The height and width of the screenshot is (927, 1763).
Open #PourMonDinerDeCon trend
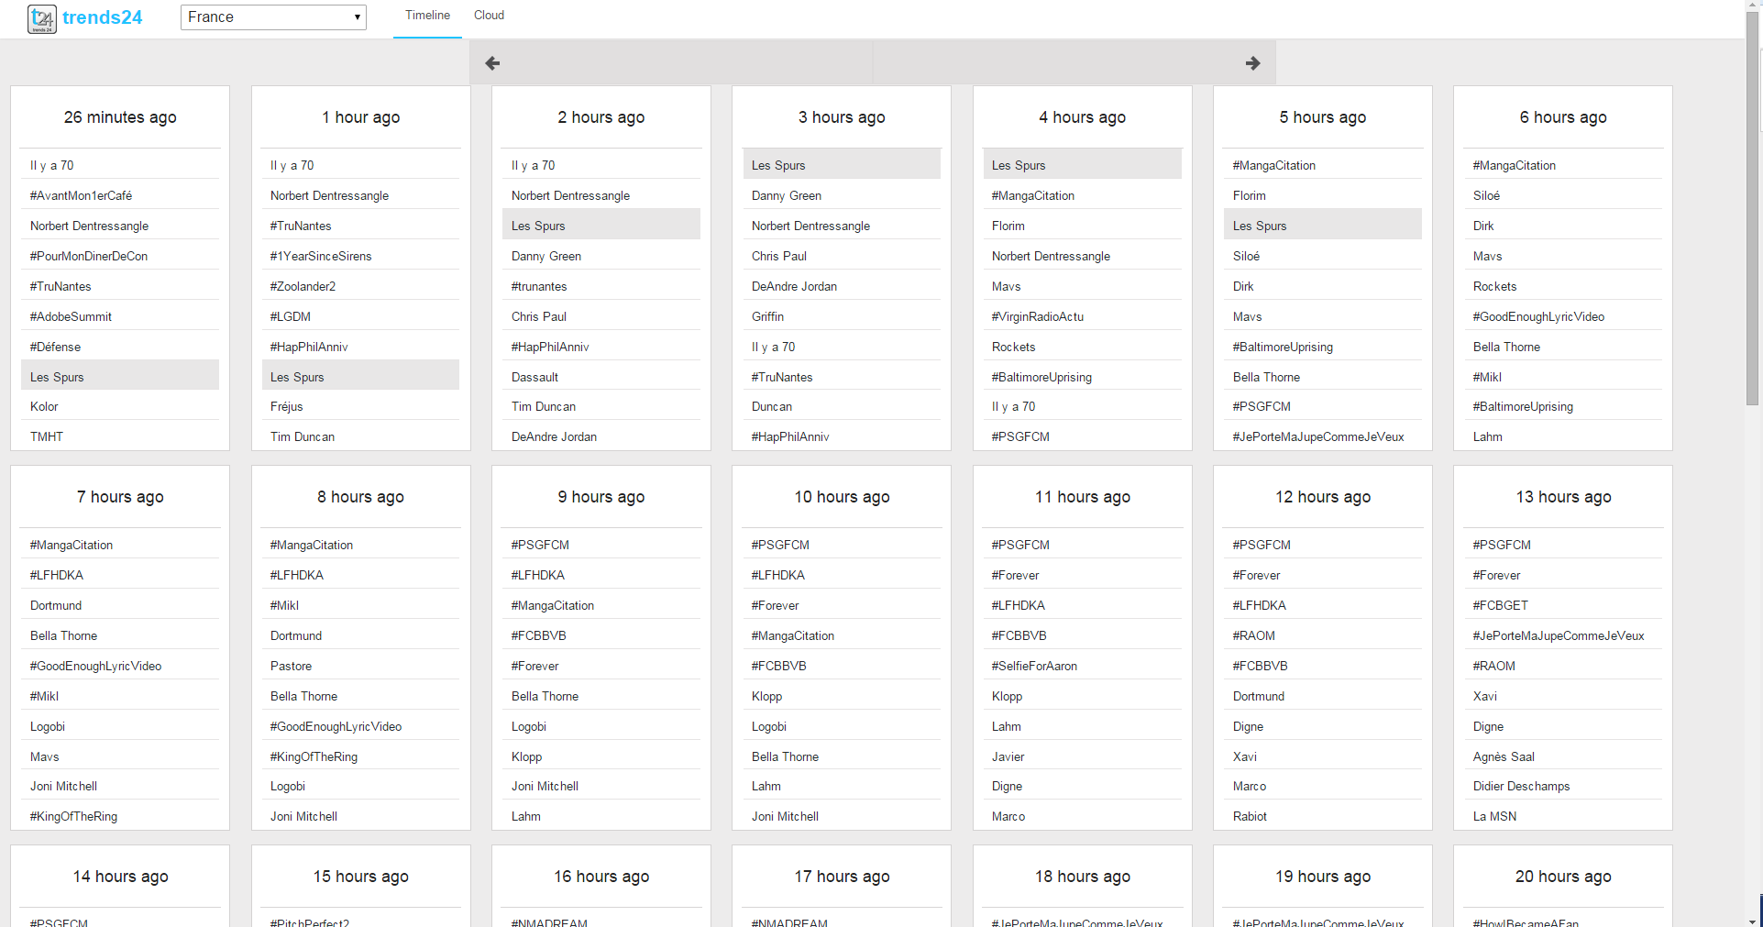pos(89,256)
